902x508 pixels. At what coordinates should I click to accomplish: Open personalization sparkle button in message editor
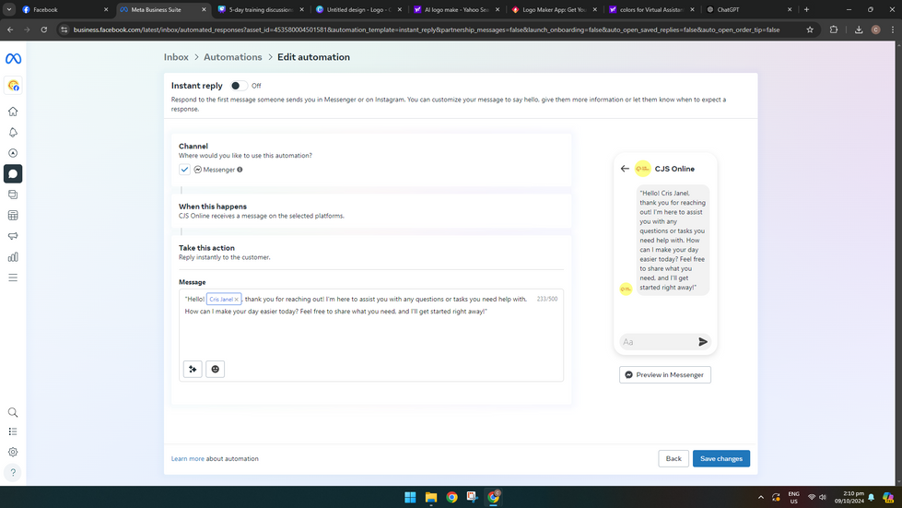(193, 370)
